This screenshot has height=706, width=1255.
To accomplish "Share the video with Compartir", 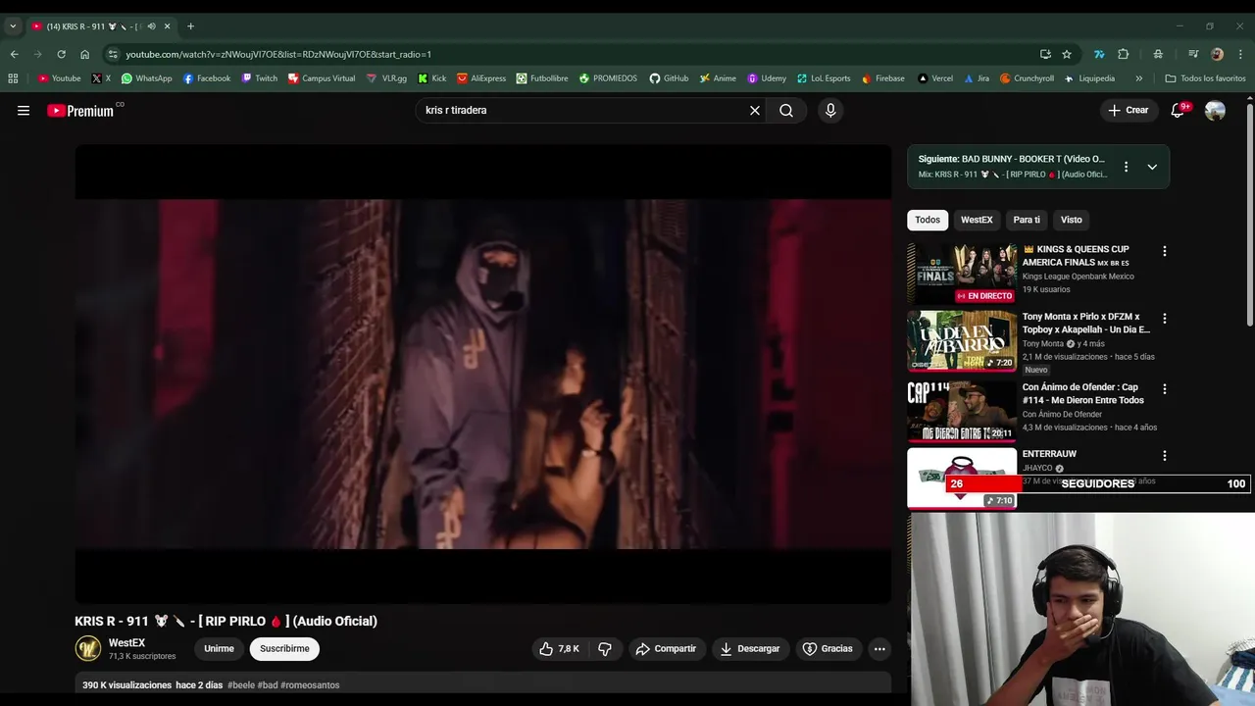I will point(666,649).
